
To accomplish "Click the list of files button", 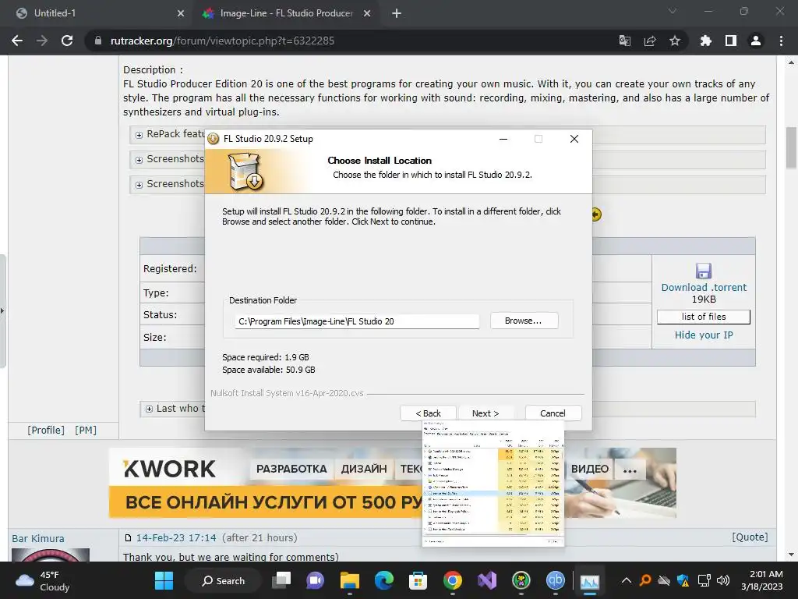I will click(704, 317).
